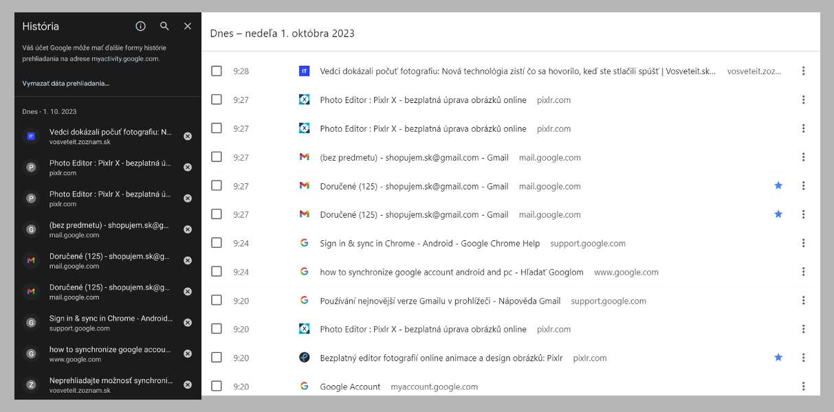This screenshot has height=412, width=834.
Task: Show options menu for 9:20 Photo Editor entry
Action: click(803, 329)
